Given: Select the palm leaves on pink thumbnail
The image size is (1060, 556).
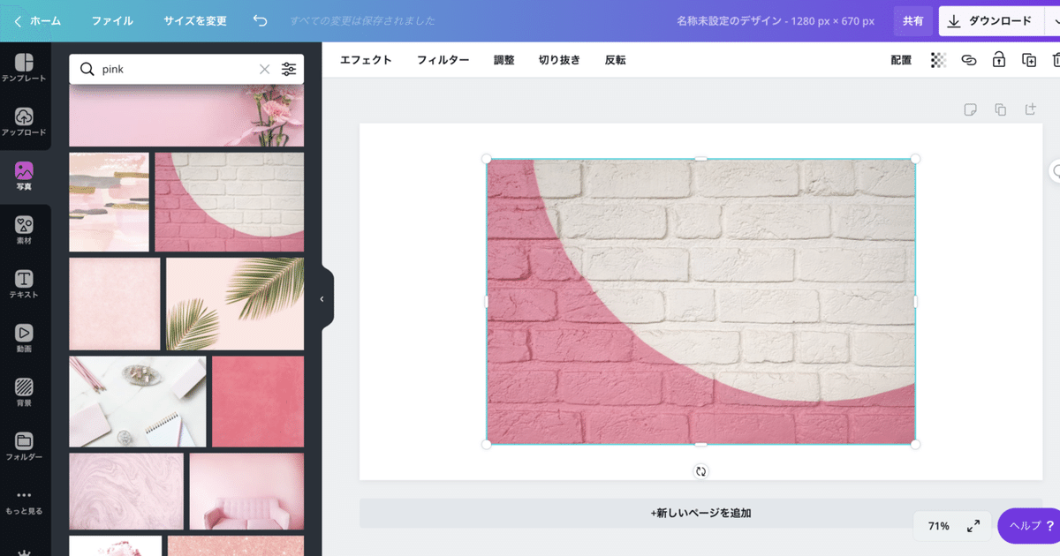Looking at the screenshot, I should tap(235, 304).
